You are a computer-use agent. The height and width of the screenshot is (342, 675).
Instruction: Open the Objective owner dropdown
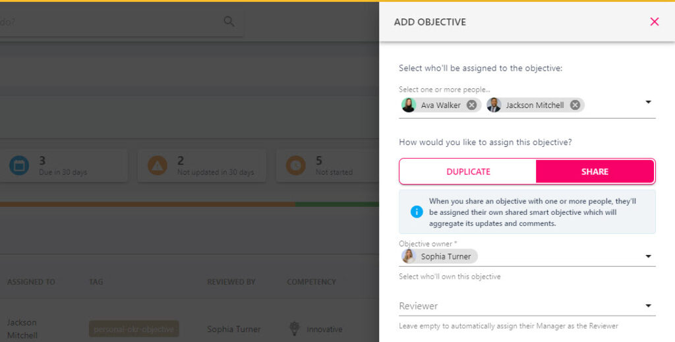649,256
